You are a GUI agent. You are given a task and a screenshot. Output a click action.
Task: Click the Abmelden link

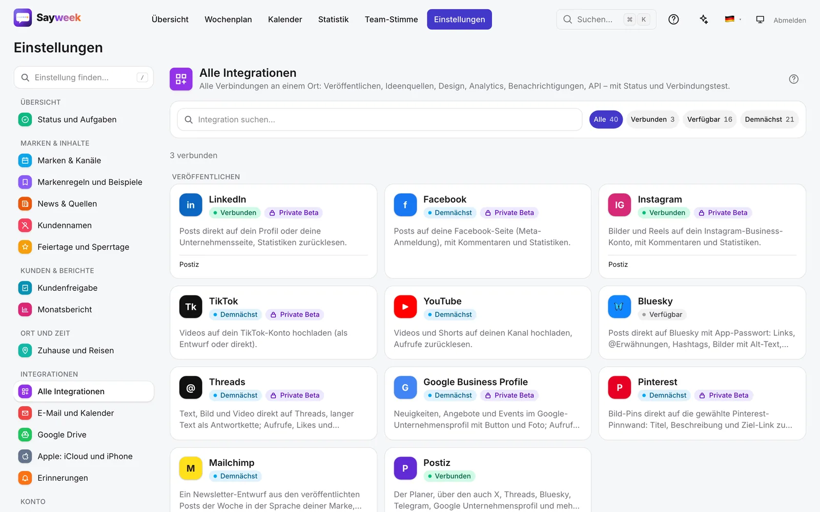[790, 20]
